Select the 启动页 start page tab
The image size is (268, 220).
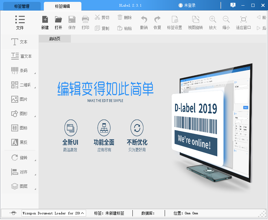click(55, 39)
